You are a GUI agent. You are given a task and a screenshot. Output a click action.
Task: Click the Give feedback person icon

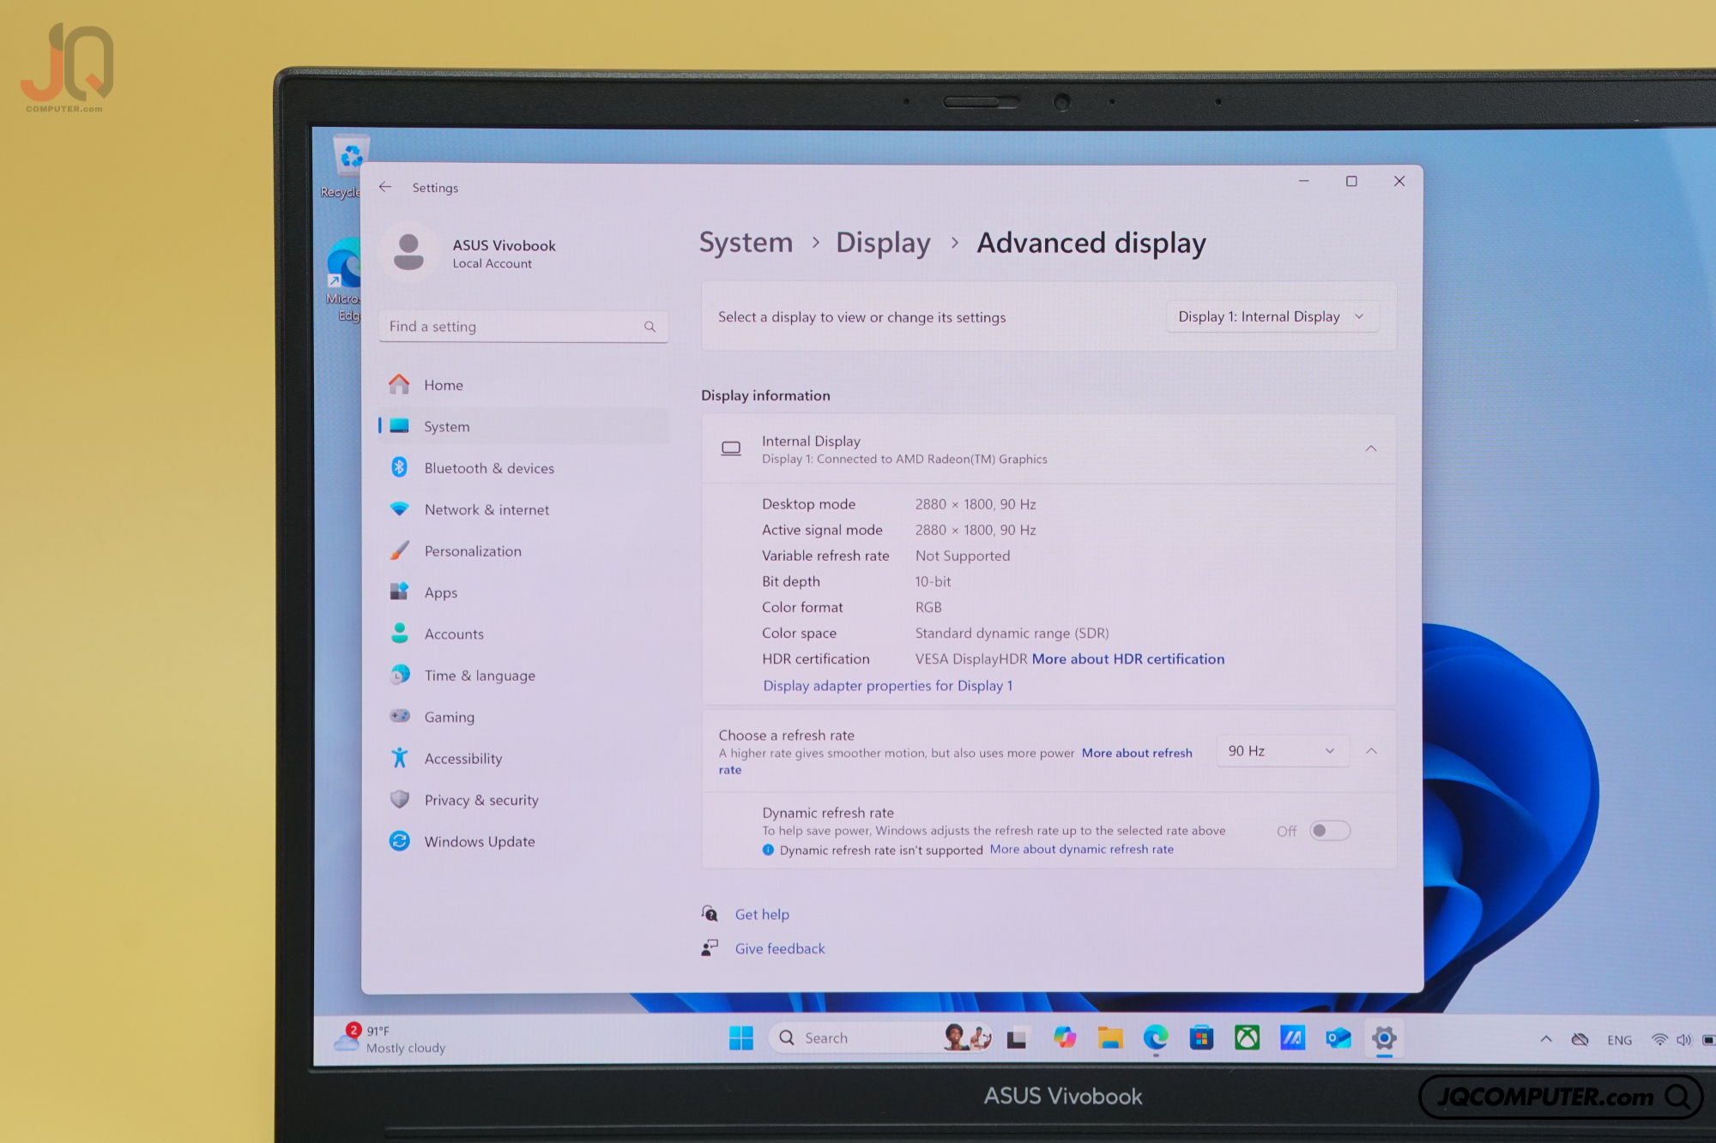[x=710, y=947]
